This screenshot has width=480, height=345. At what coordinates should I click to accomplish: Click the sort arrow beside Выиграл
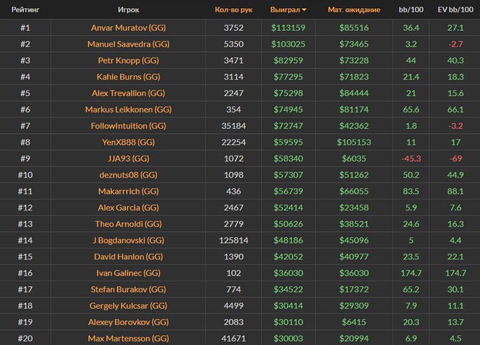point(304,10)
